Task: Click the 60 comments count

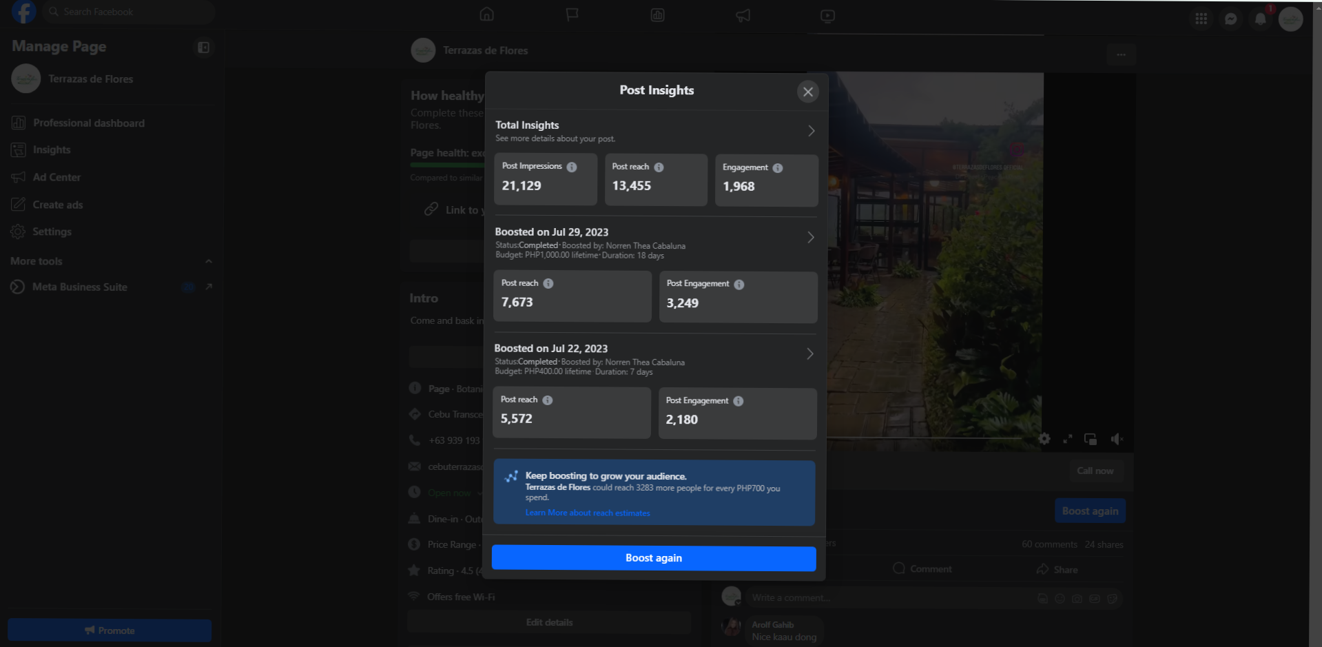Action: pos(1050,545)
